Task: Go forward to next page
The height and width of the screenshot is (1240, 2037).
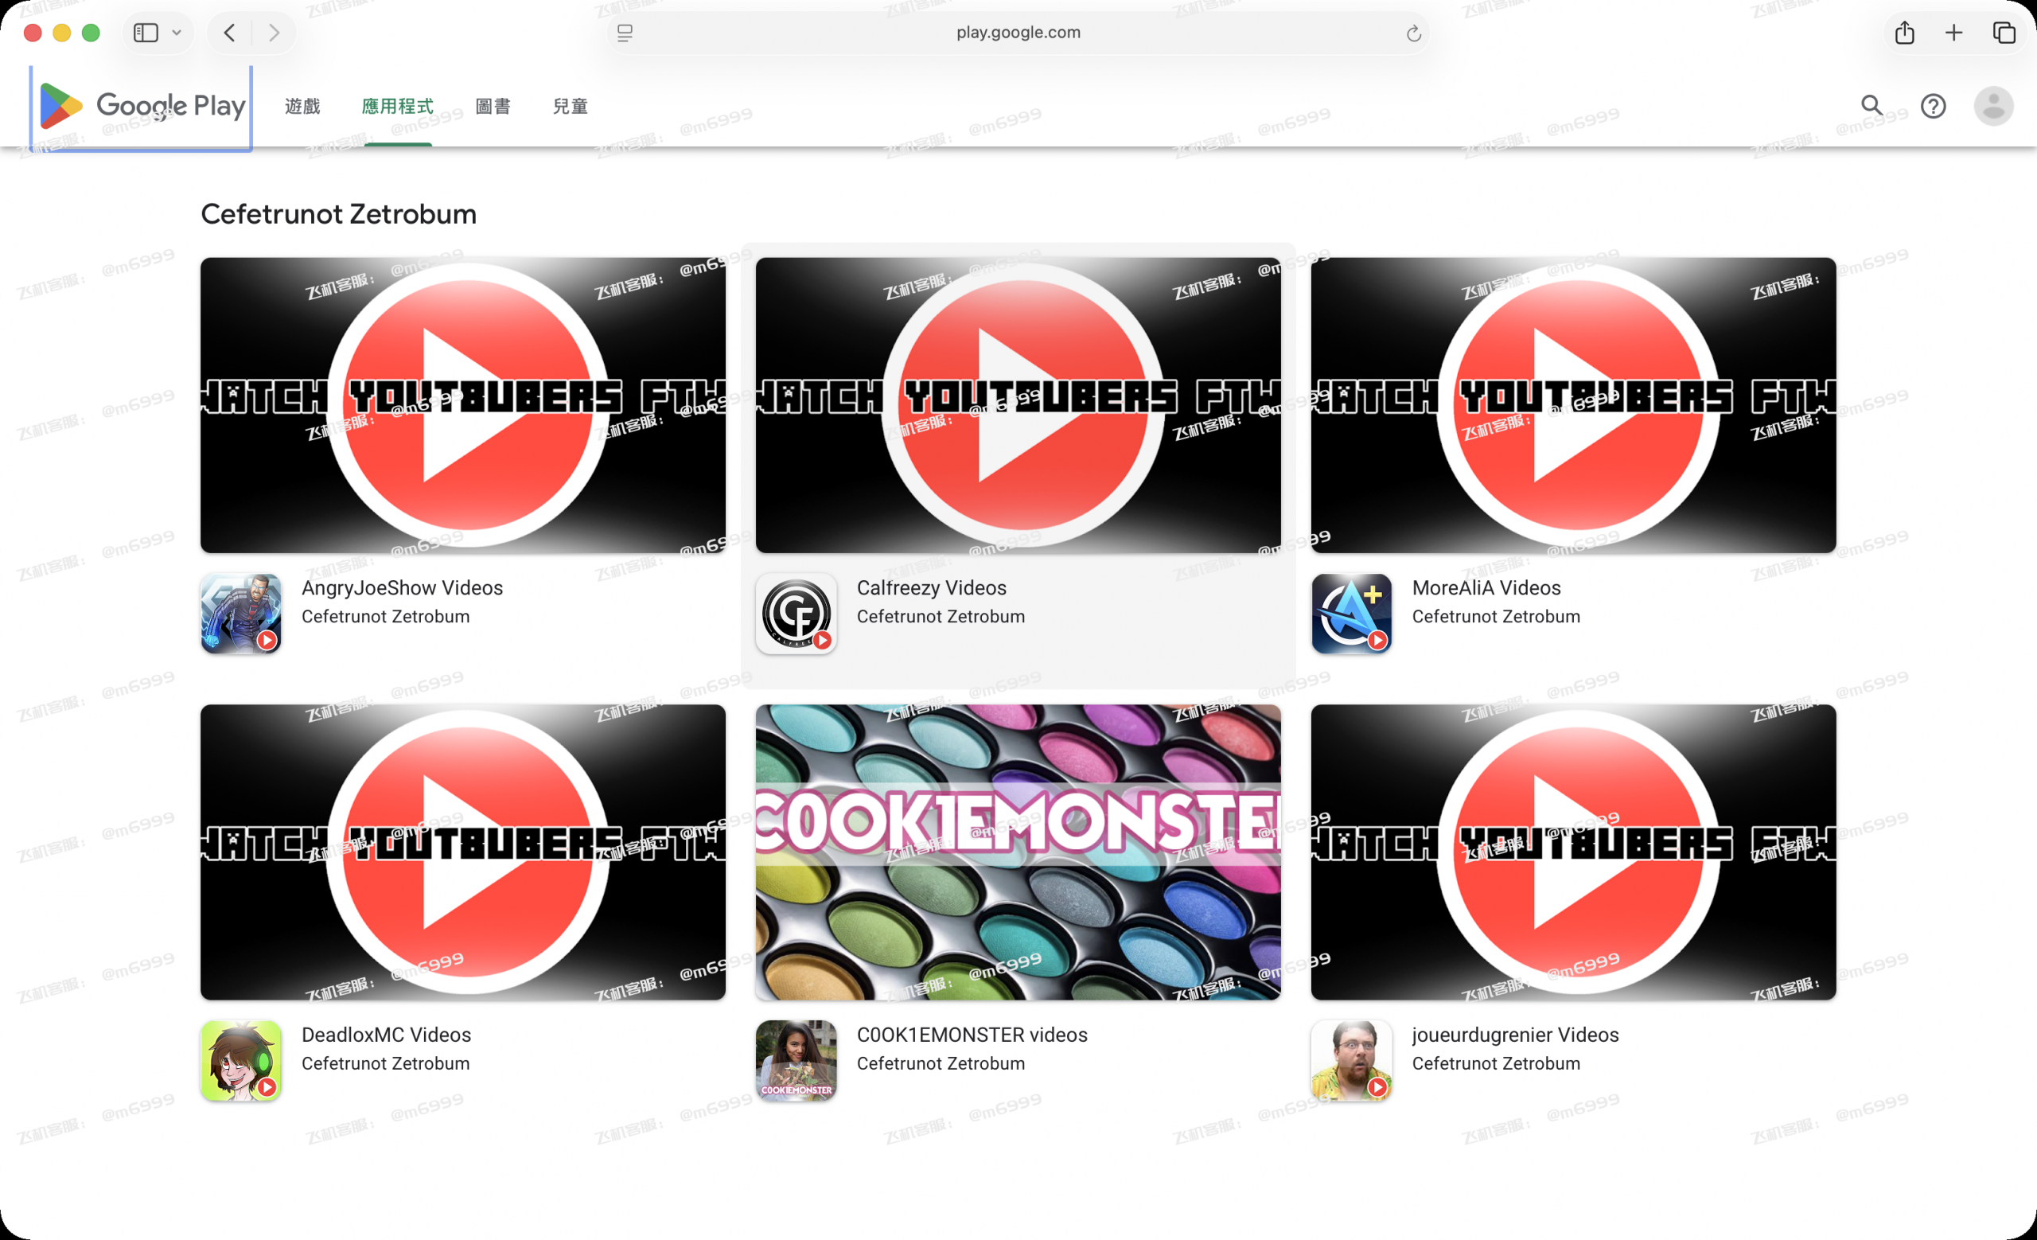Action: (274, 33)
